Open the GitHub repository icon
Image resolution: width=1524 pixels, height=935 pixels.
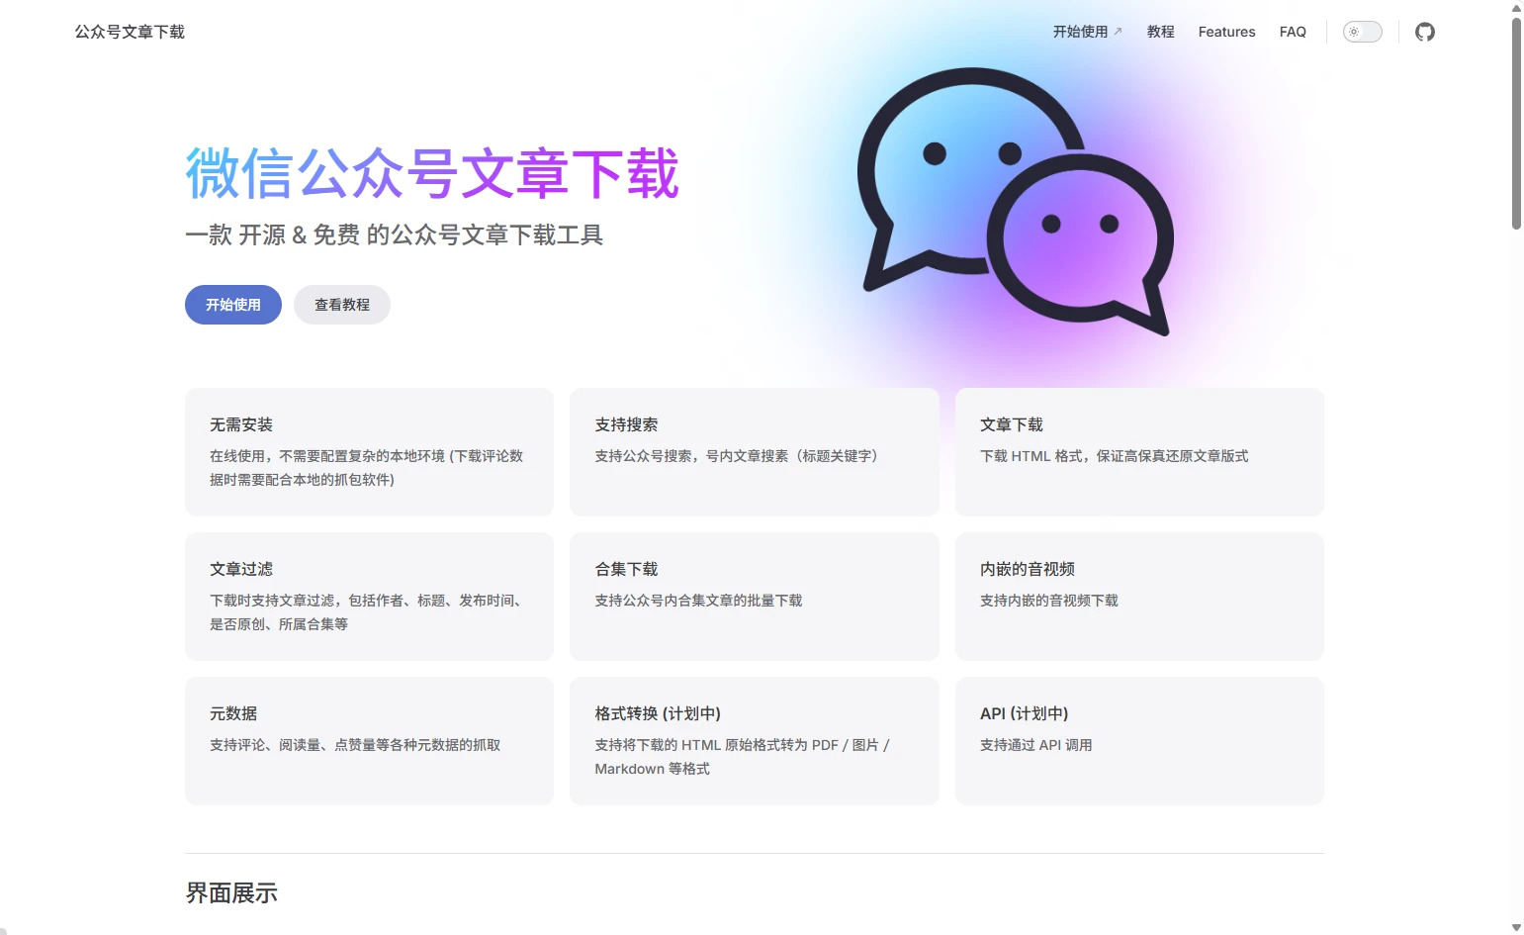pos(1424,32)
